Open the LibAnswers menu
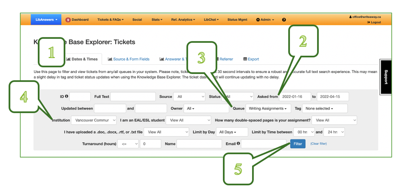This screenshot has height=191, width=413. point(46,20)
